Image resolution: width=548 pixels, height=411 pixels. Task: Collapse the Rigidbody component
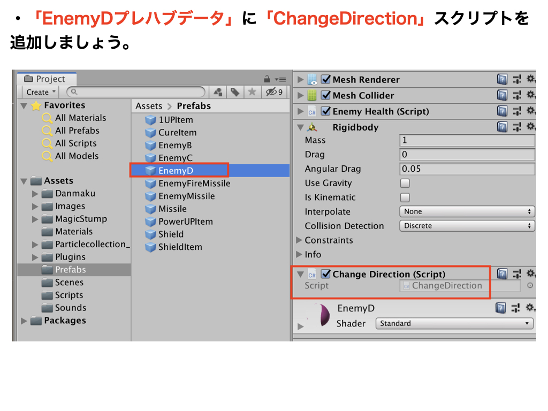click(x=300, y=127)
